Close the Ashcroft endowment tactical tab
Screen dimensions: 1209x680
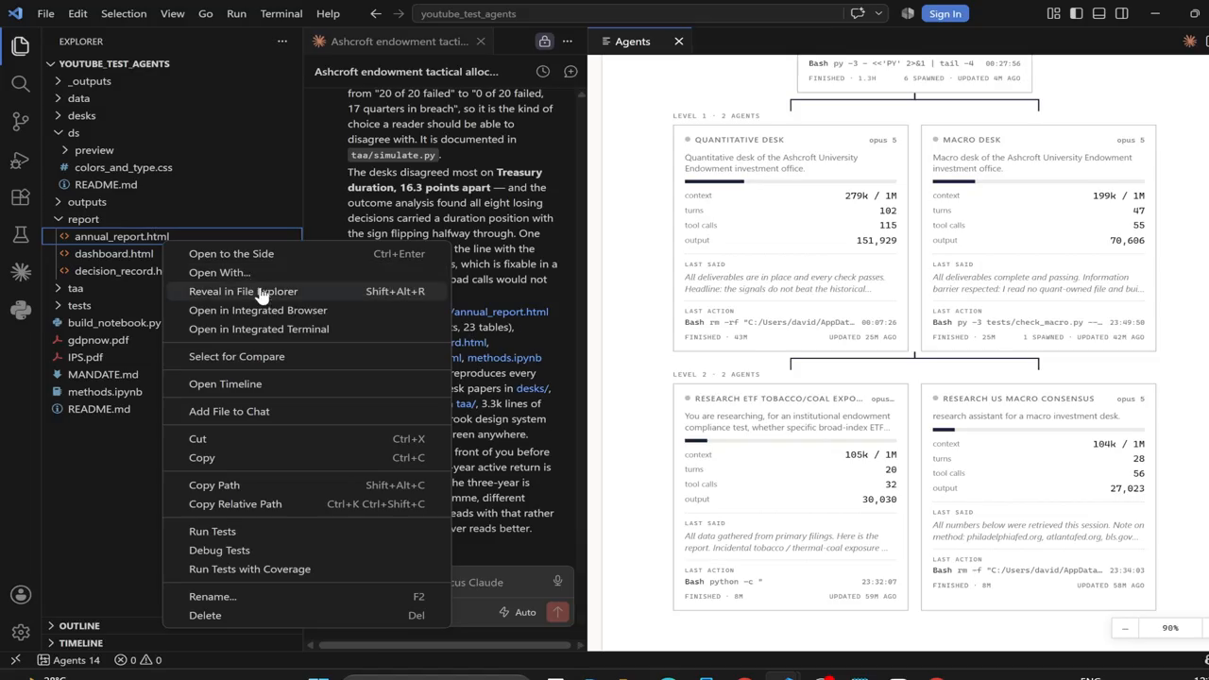point(481,42)
